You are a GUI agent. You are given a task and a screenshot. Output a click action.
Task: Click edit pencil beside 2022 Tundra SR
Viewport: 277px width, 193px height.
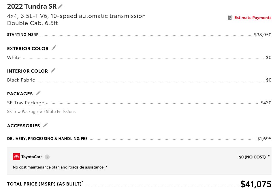pos(60,6)
